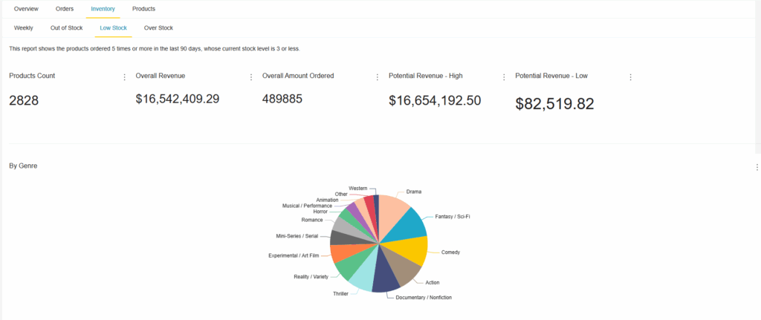
Task: View the Out of Stock report
Action: click(x=66, y=28)
